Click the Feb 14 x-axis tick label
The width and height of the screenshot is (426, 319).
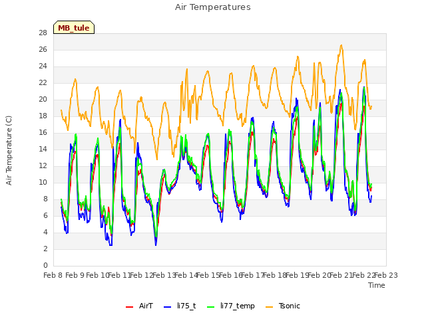coord(186,275)
